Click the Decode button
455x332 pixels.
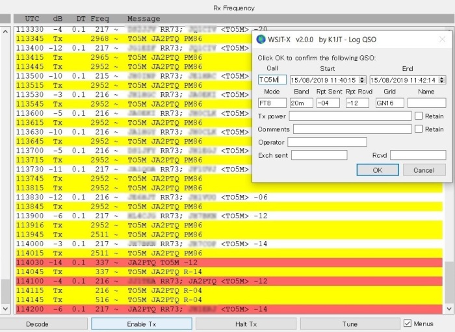coord(37,324)
